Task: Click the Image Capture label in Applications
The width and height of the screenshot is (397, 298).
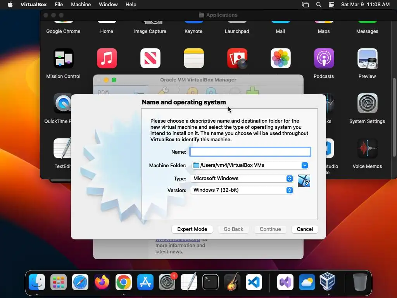Action: [150, 31]
